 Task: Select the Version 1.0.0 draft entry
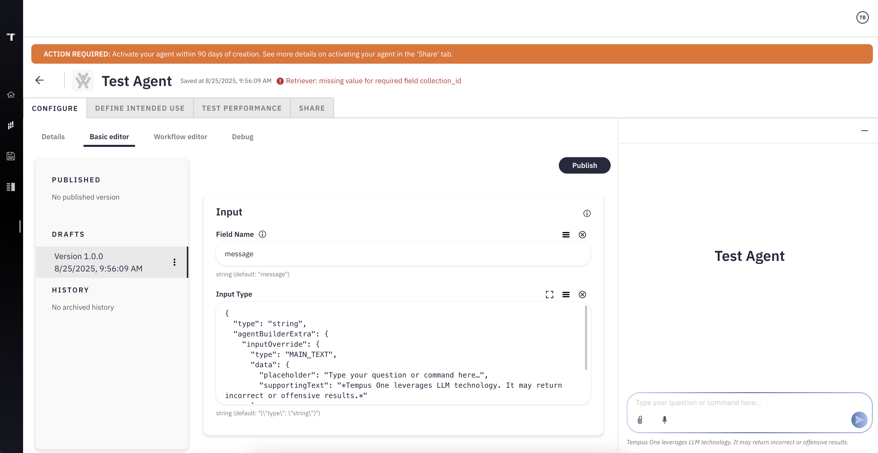coord(112,262)
